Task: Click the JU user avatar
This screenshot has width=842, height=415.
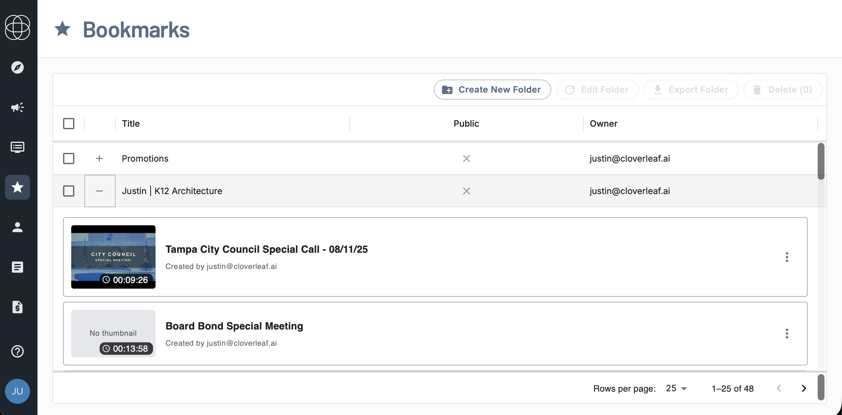Action: coord(17,391)
